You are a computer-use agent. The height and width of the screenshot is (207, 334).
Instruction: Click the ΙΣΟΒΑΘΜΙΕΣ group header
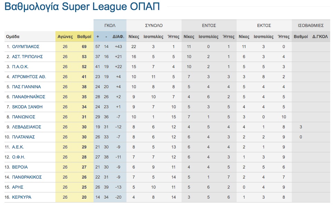[310, 25]
